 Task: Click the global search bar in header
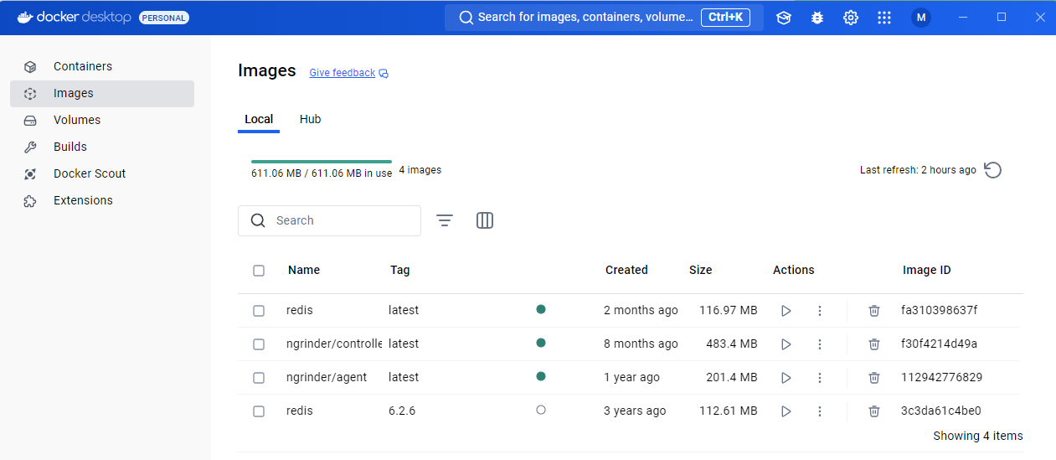coord(604,17)
